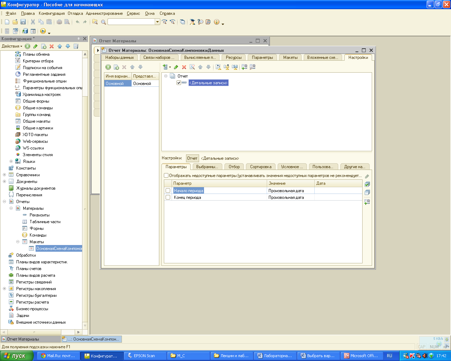Select the Документы tree item

pos(26,182)
